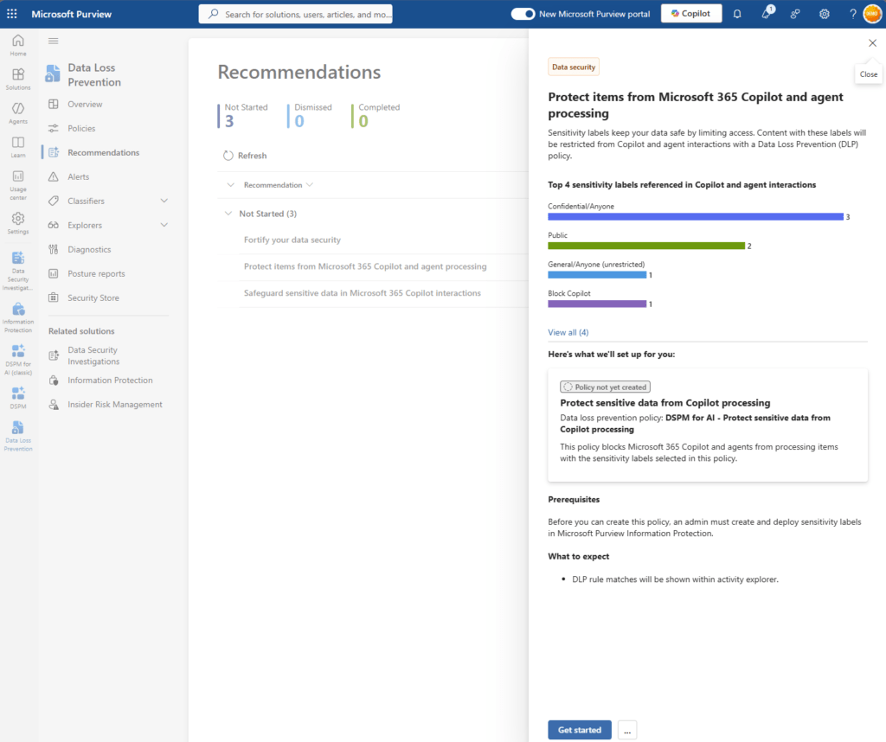Click the Not Started count tile
Image resolution: width=886 pixels, height=742 pixels.
(x=243, y=115)
